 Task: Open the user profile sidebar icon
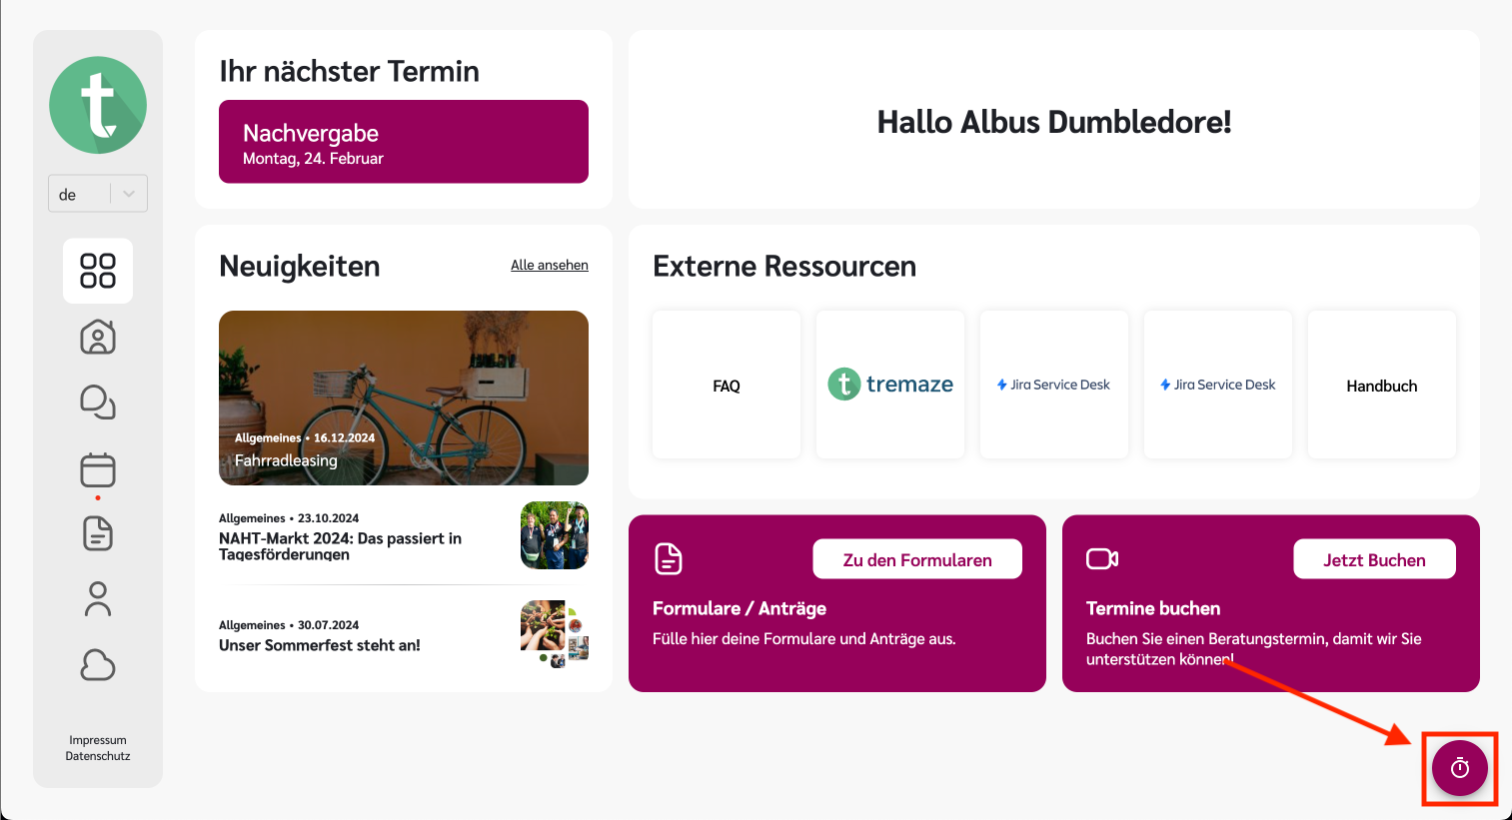tap(98, 599)
